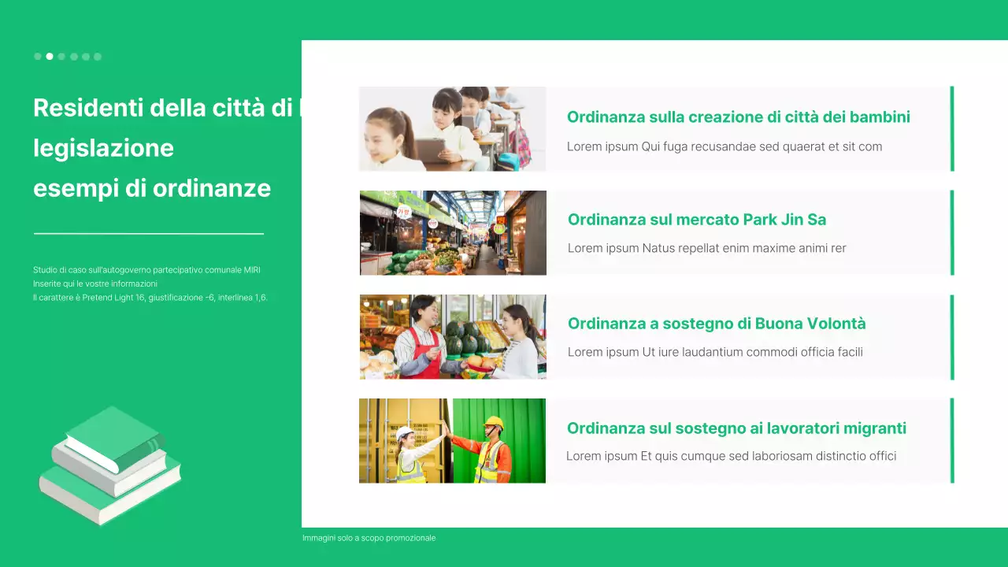Screen dimensions: 1008x567
Task: Select the highlighted second pagination dot
Action: [x=49, y=56]
